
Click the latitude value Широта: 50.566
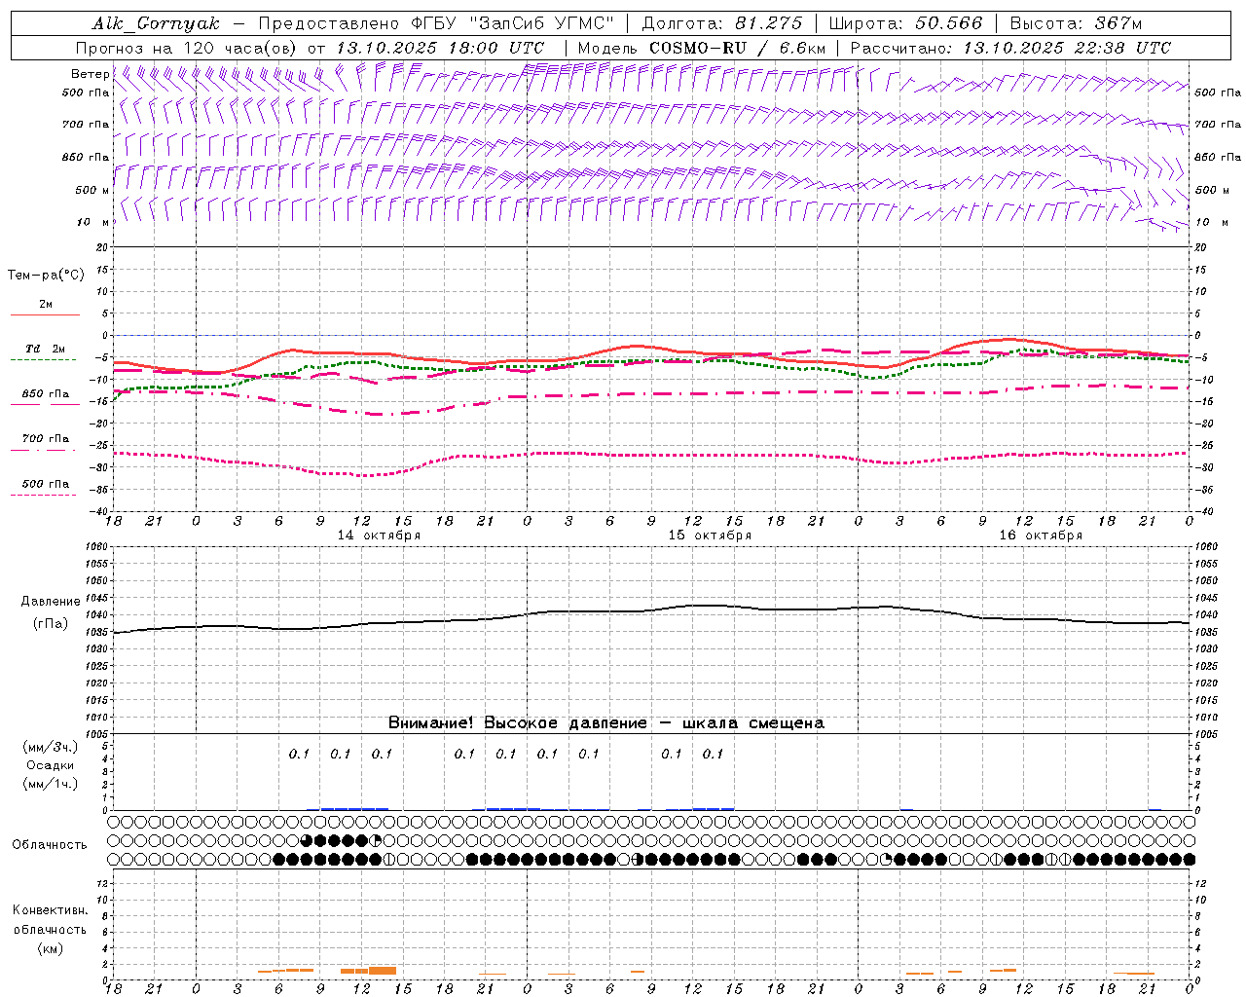coord(906,23)
